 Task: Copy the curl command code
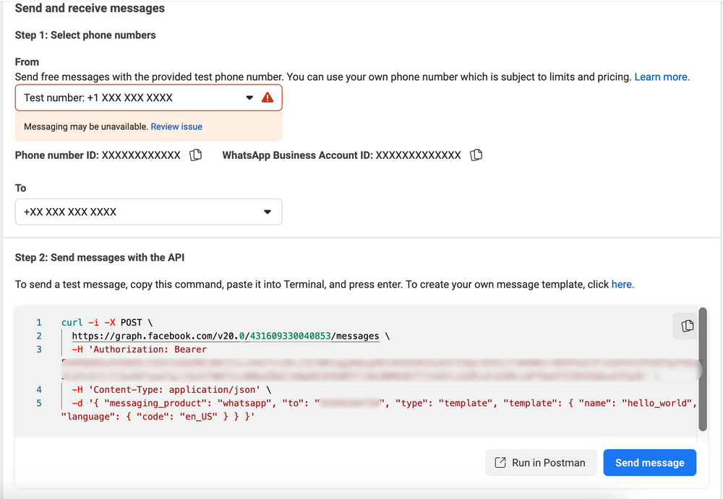coord(687,326)
